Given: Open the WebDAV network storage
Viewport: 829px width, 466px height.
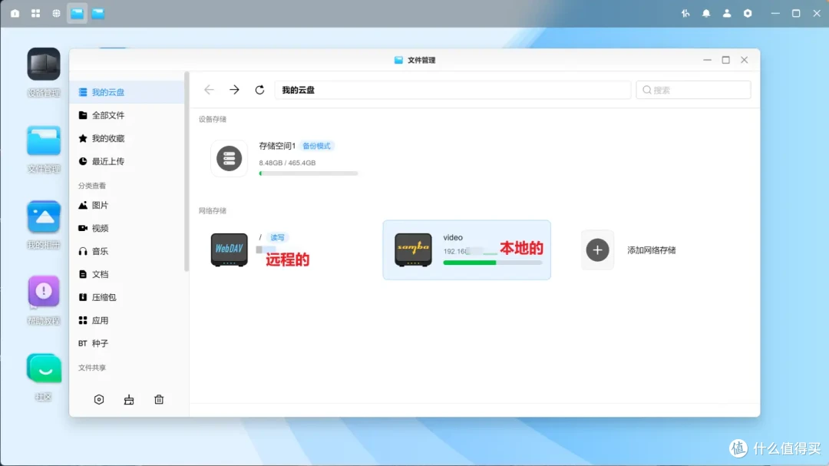Looking at the screenshot, I should coord(229,250).
